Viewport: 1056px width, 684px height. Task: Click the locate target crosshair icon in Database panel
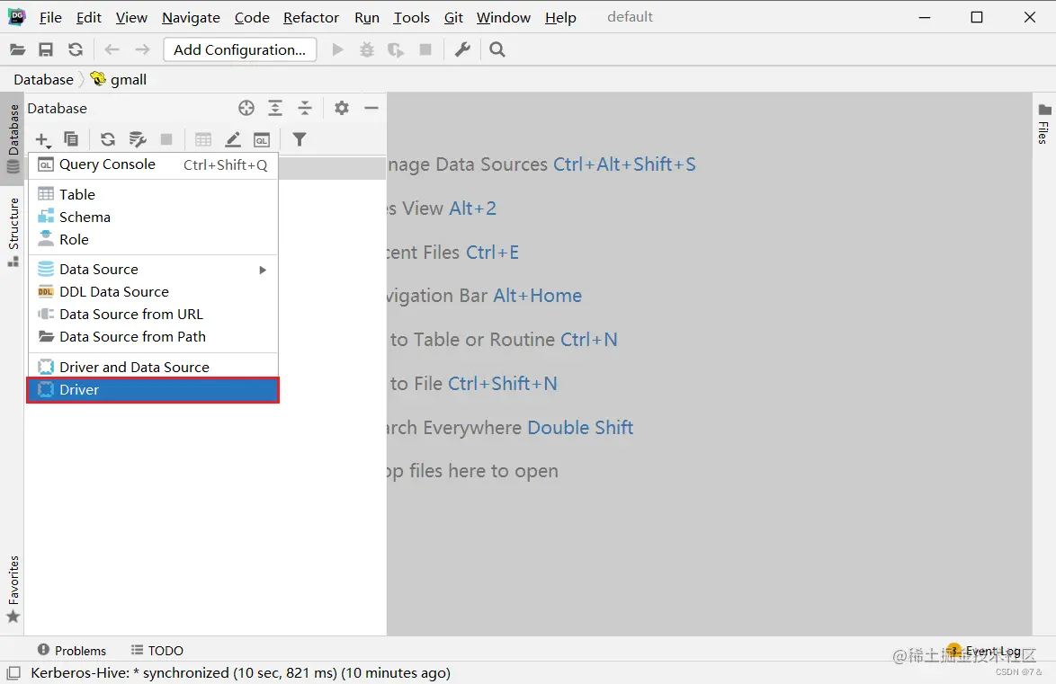tap(246, 108)
